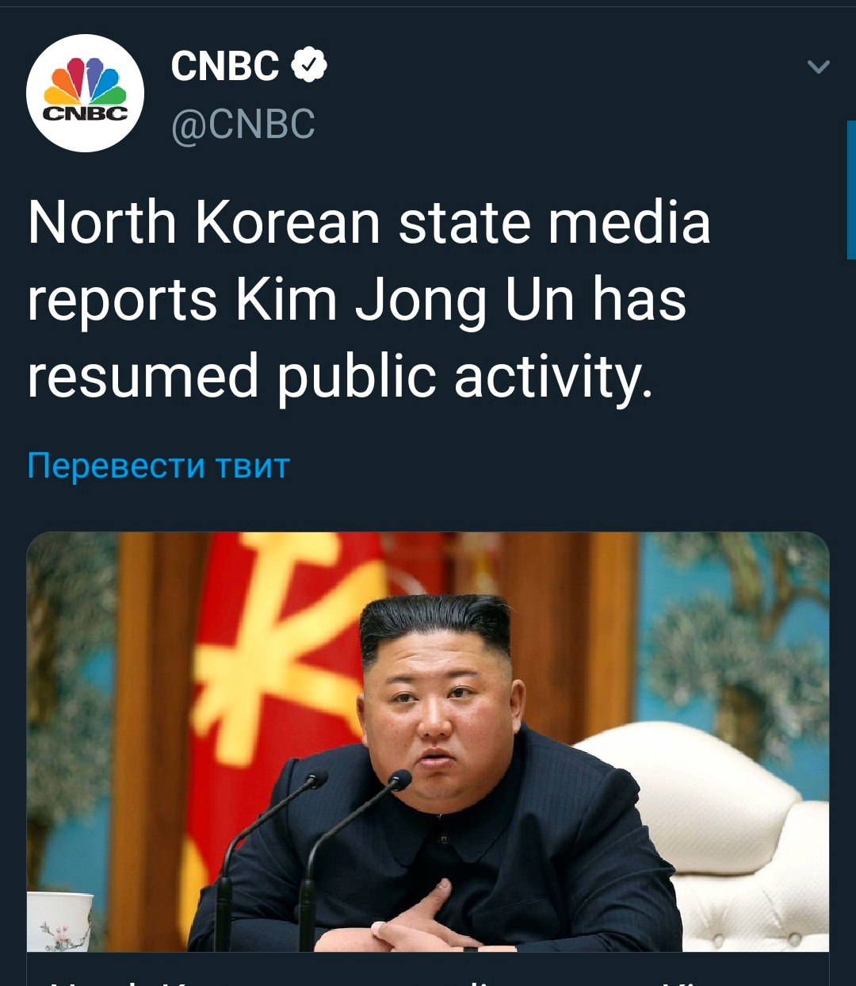Open the article headline card below photo
The height and width of the screenshot is (986, 856).
(x=428, y=969)
